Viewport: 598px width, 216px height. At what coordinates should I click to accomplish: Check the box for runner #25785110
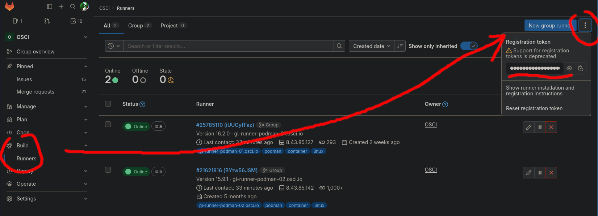point(108,124)
